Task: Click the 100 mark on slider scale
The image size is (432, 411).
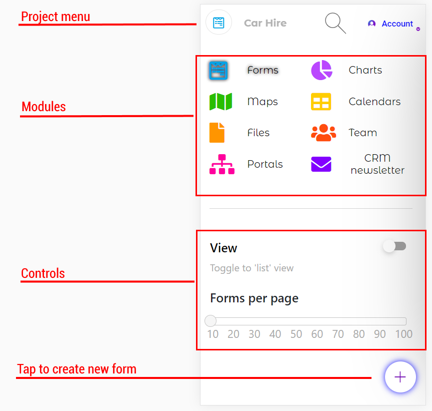Action: click(x=403, y=334)
